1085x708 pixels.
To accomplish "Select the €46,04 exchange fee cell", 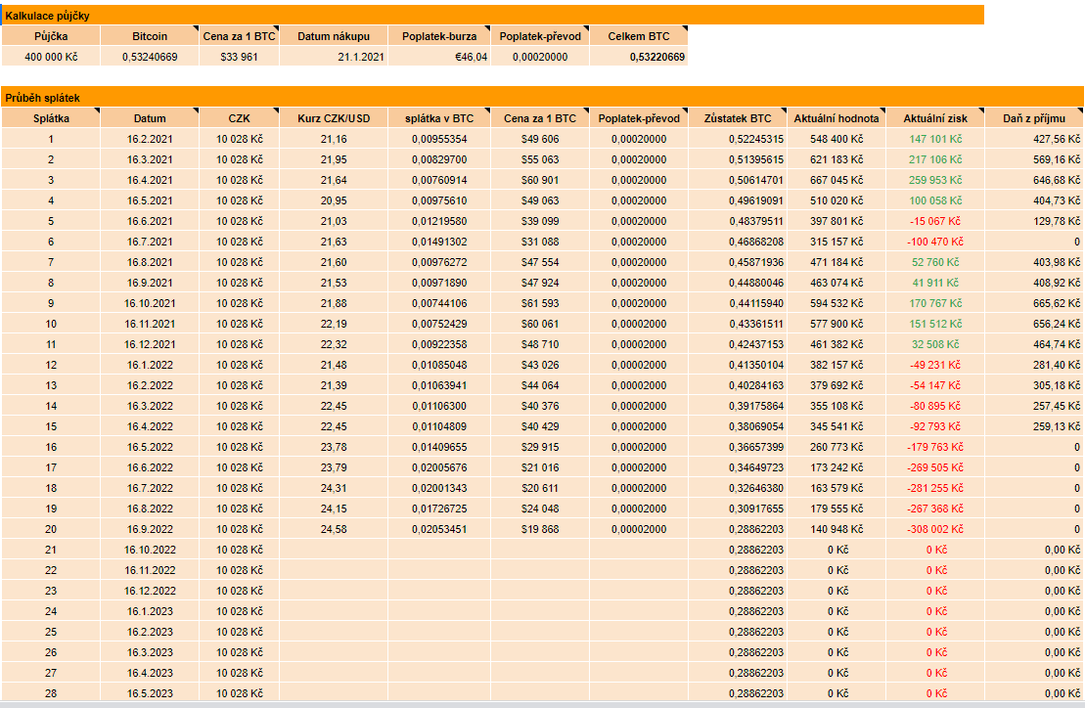I will (x=439, y=57).
